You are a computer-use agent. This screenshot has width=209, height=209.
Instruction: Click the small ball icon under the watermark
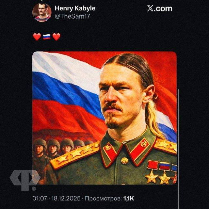(x=34, y=189)
